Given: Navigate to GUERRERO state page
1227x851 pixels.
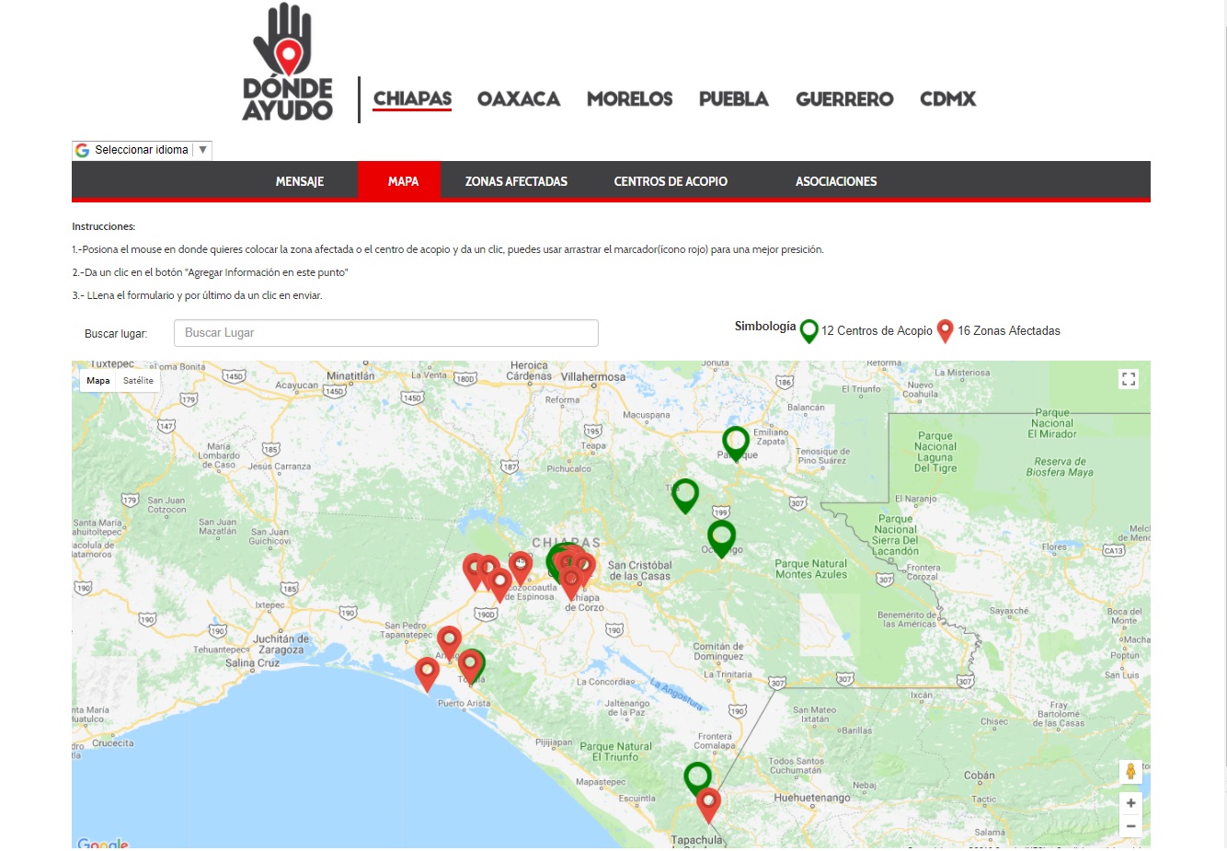Looking at the screenshot, I should tap(844, 98).
